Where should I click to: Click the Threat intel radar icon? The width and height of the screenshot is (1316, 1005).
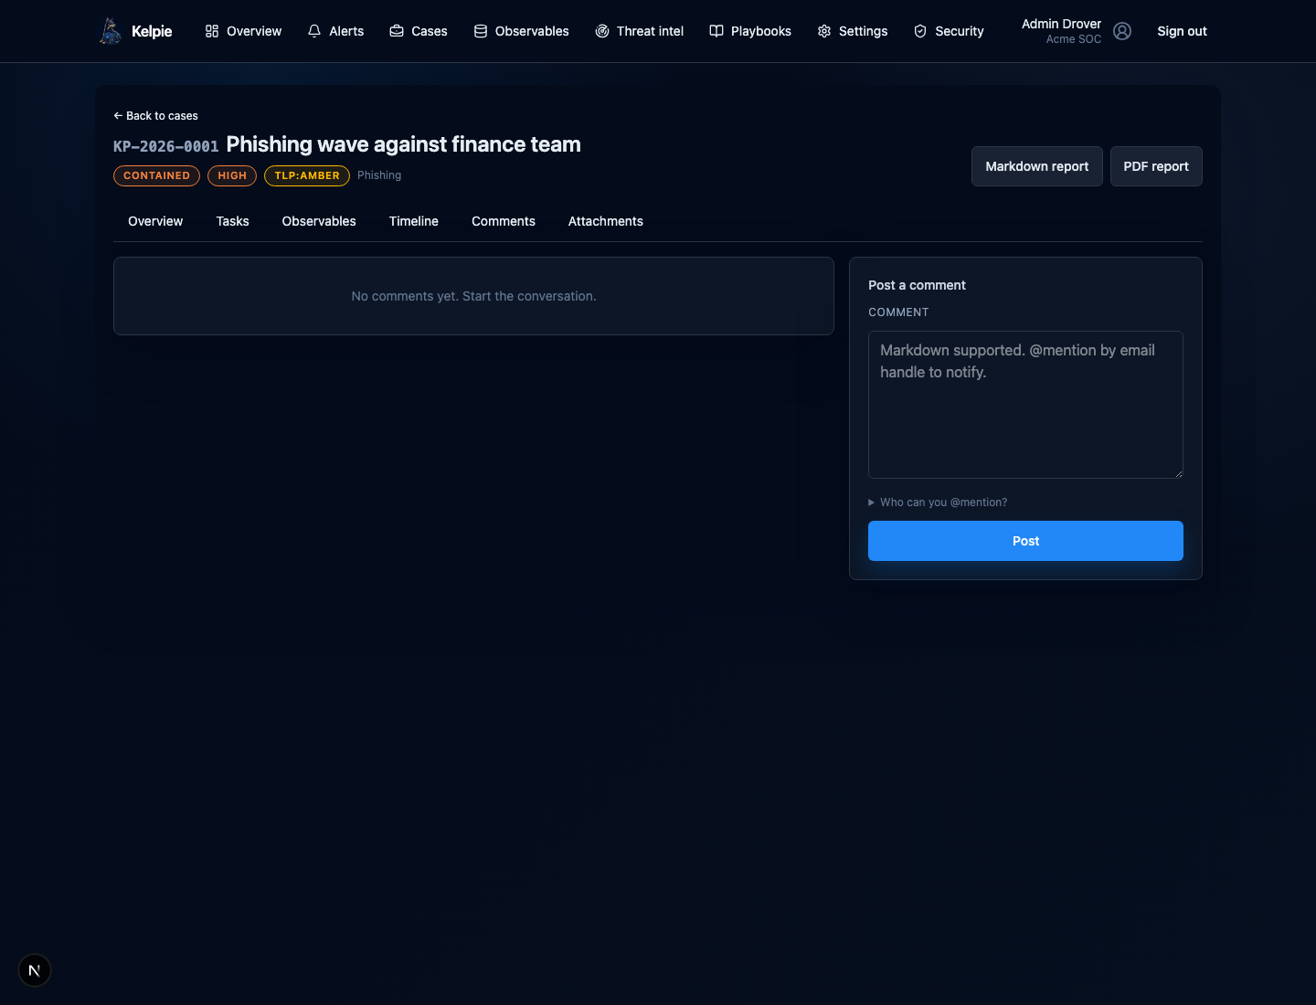pyautogui.click(x=602, y=31)
